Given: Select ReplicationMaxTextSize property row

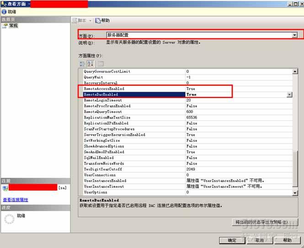Looking at the screenshot, I should 187,118.
